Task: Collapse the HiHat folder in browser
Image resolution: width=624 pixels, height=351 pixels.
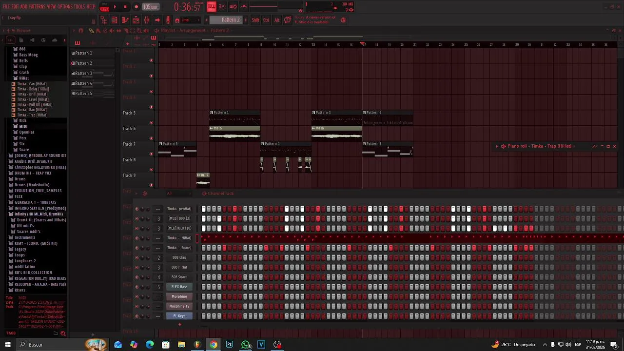Action: (x=24, y=78)
